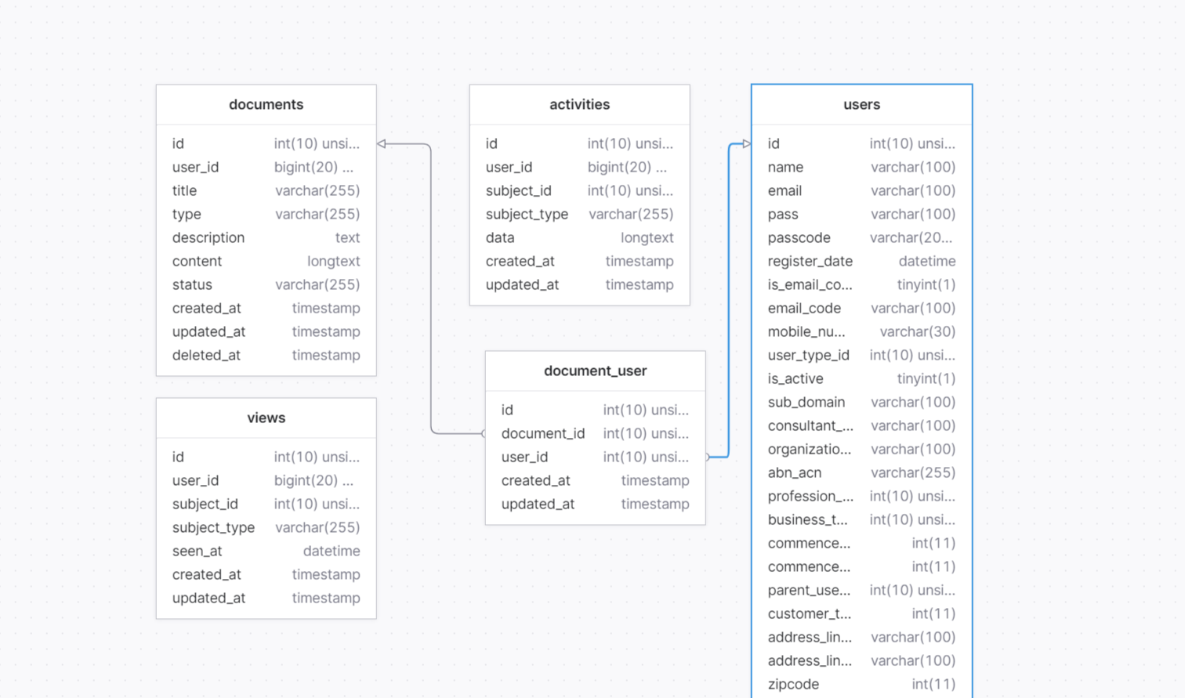Select the document_user table header

point(595,371)
